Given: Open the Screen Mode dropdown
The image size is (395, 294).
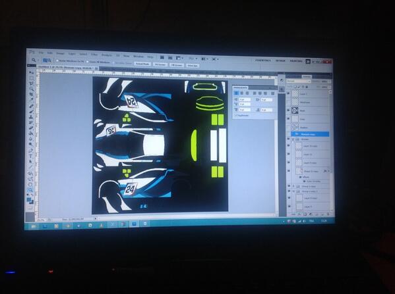Looking at the screenshot, I should pyautogui.click(x=215, y=59).
